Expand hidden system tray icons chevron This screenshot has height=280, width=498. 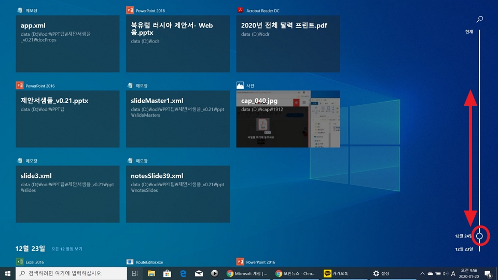point(422,273)
